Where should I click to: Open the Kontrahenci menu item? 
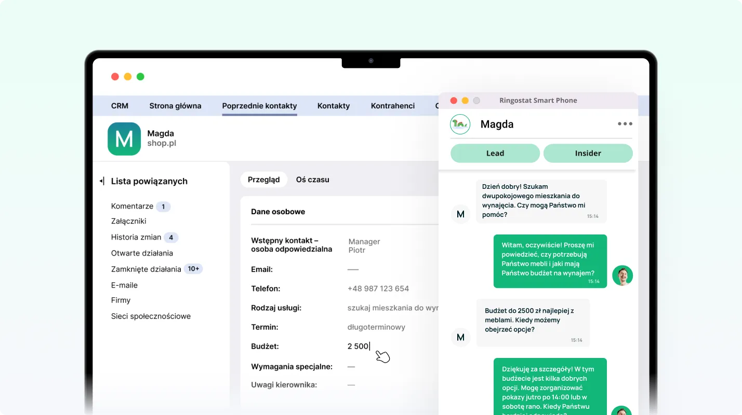coord(392,106)
